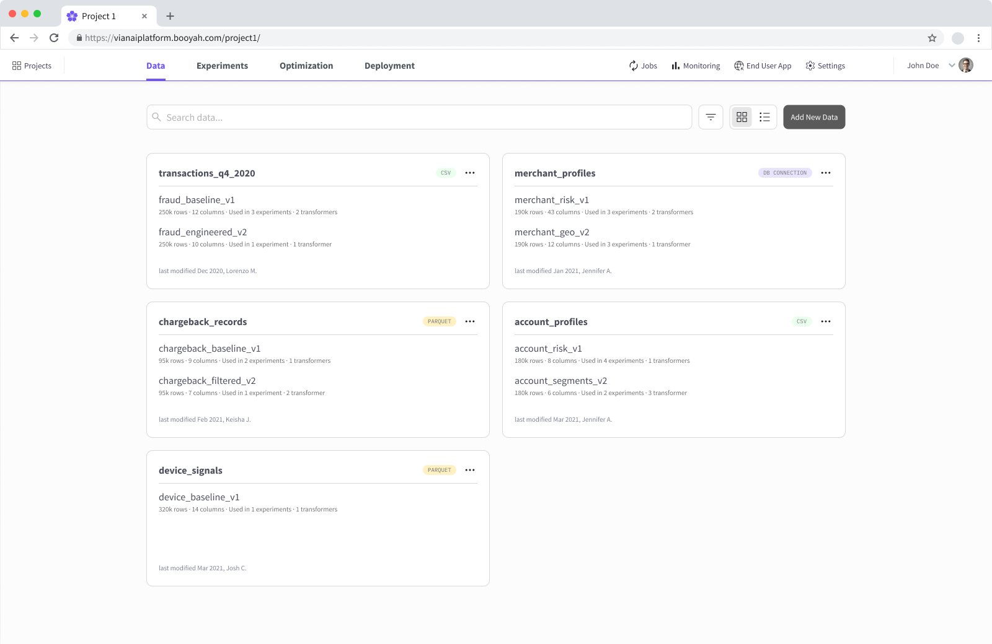The image size is (992, 644).
Task: Open browser three-dot menu
Action: (x=978, y=38)
